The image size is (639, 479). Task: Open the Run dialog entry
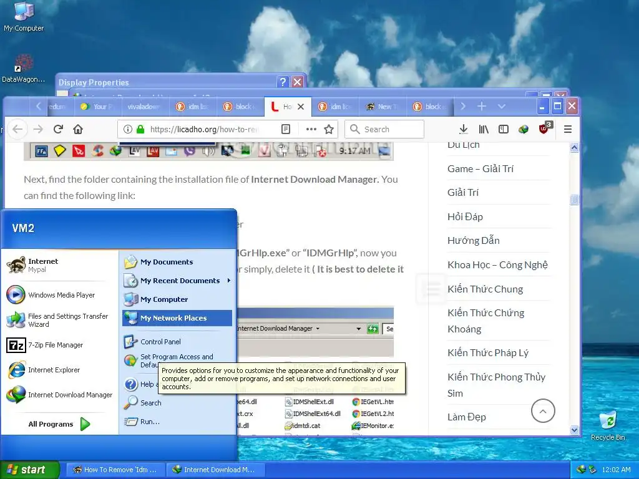coord(177,422)
